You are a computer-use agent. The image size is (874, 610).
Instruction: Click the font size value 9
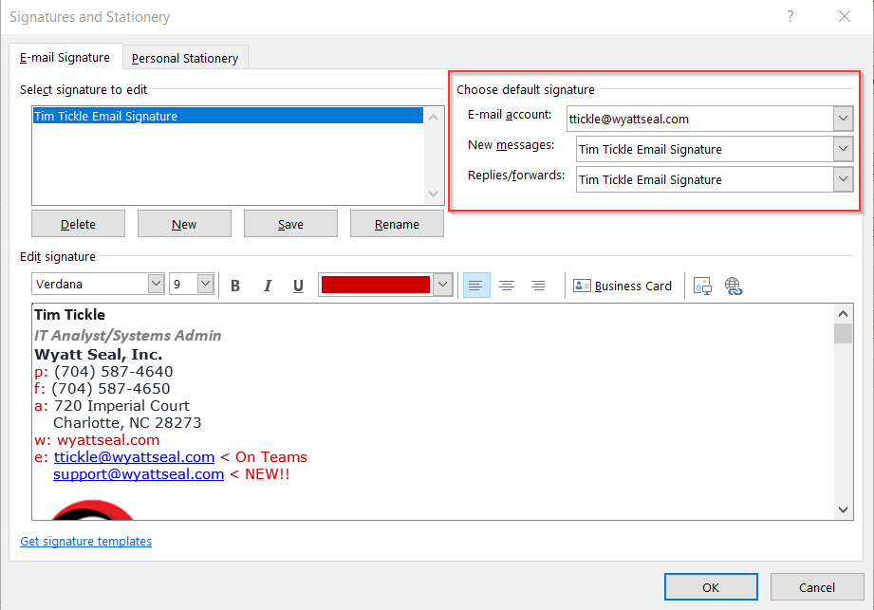(x=177, y=284)
